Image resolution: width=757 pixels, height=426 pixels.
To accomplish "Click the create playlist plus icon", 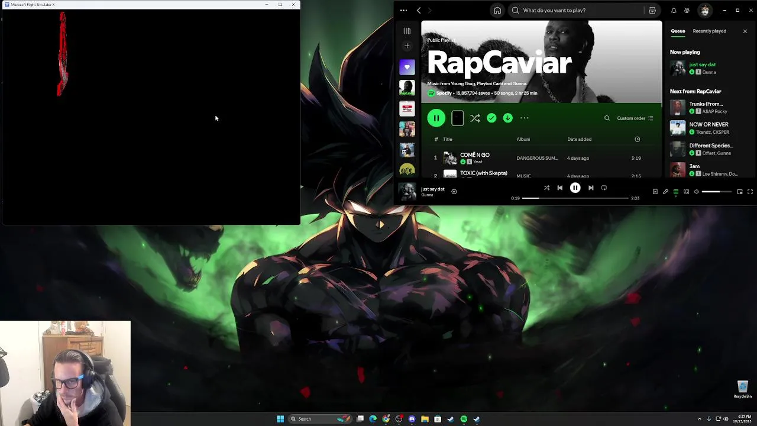I will [407, 46].
